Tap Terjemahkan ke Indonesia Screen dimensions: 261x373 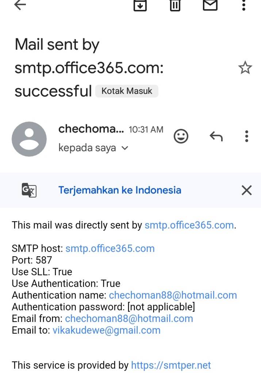[120, 190]
